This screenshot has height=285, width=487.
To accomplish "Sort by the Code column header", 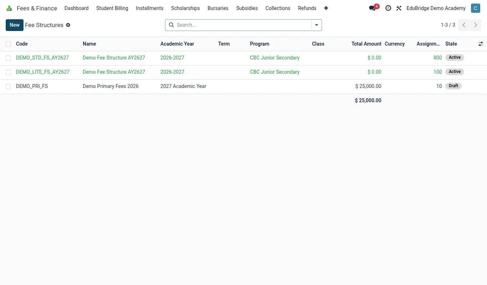I will click(22, 44).
